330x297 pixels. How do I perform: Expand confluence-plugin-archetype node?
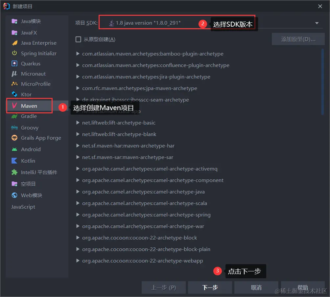[78, 65]
